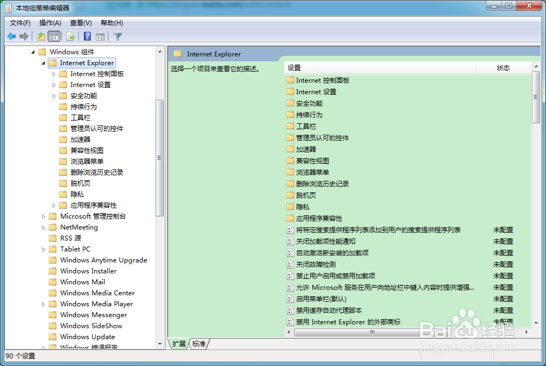Click tree pane scroll down arrow

pyautogui.click(x=160, y=344)
